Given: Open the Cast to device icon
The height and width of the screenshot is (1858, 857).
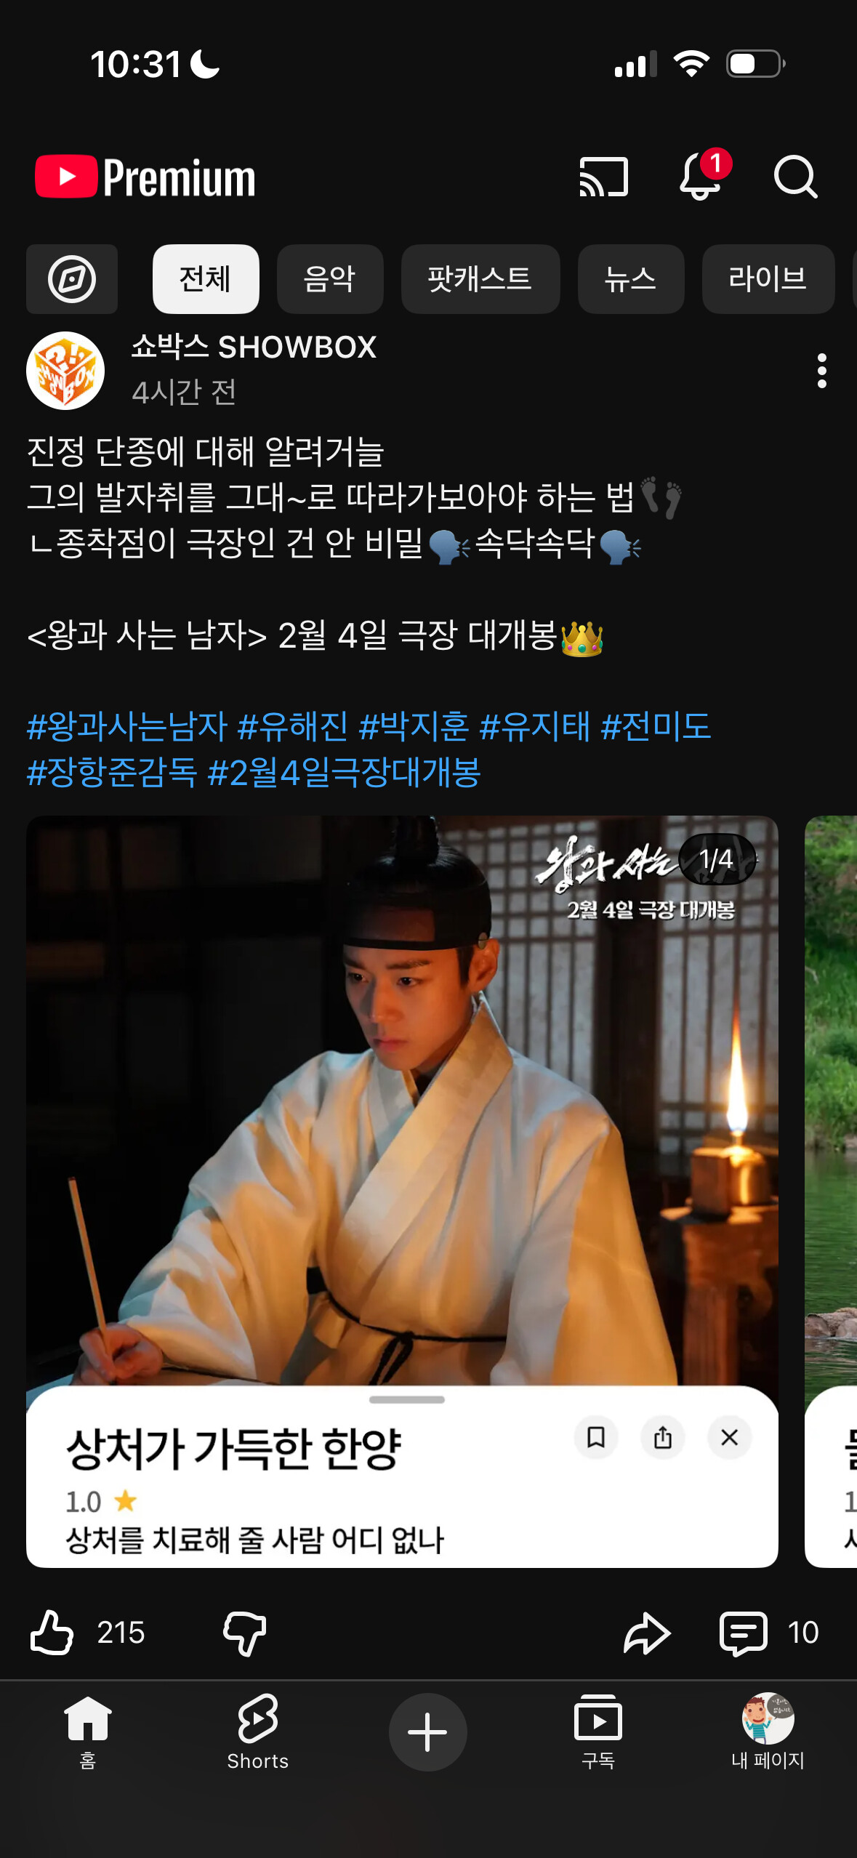Looking at the screenshot, I should (x=603, y=177).
